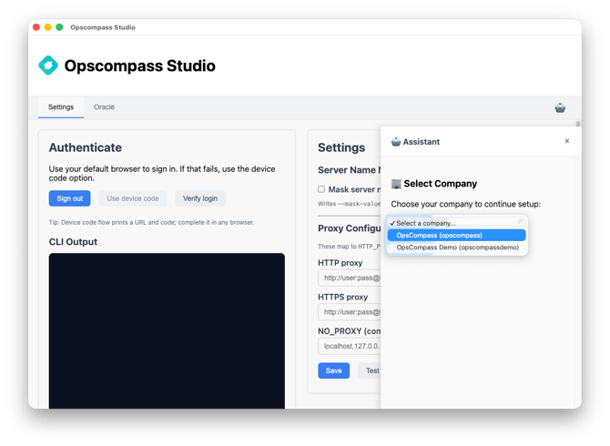Viewport: 610px width, 446px height.
Task: Click the yellow minimize window button
Action: 48,27
